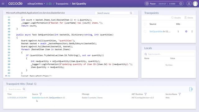Screen dimensions: 199x112
Task: Click the Ozcode logo
Action: [x=15, y=3]
